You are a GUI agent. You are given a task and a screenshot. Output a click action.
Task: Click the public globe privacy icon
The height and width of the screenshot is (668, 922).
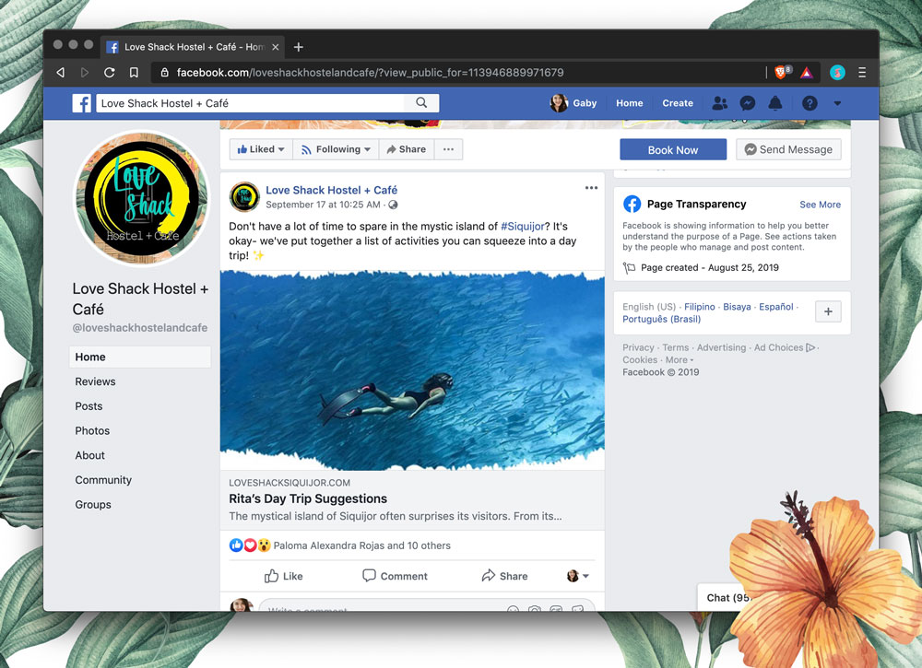(x=393, y=205)
